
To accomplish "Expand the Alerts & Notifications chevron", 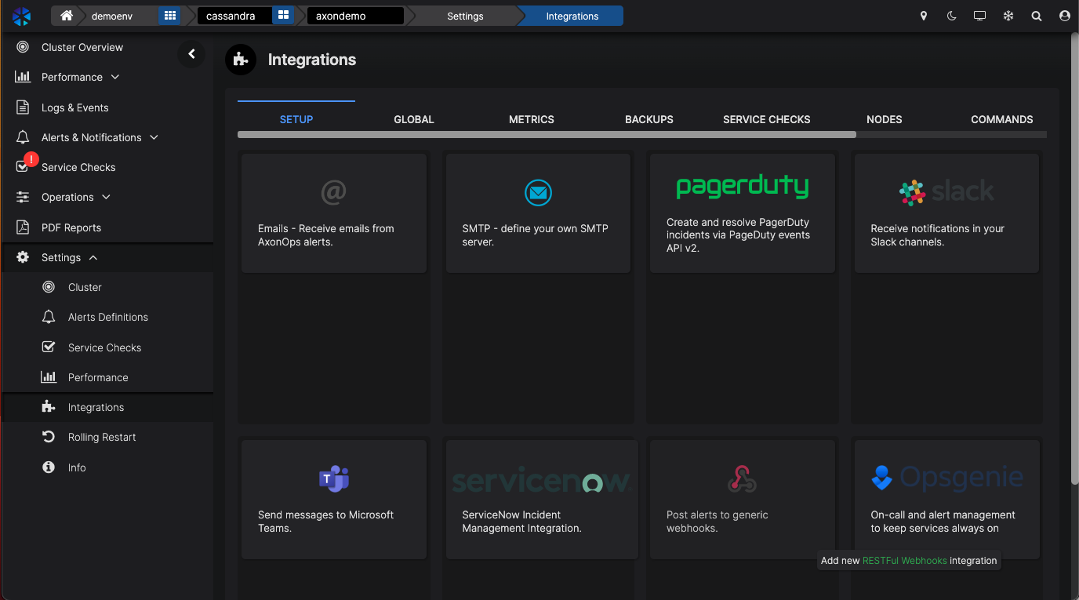I will [x=154, y=137].
